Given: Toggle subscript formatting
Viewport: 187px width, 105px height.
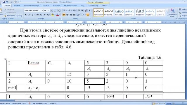Looking at the screenshot, I should (41, 15).
